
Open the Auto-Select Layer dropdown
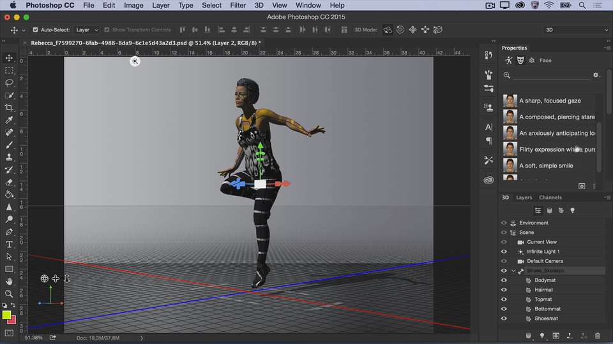pos(87,30)
